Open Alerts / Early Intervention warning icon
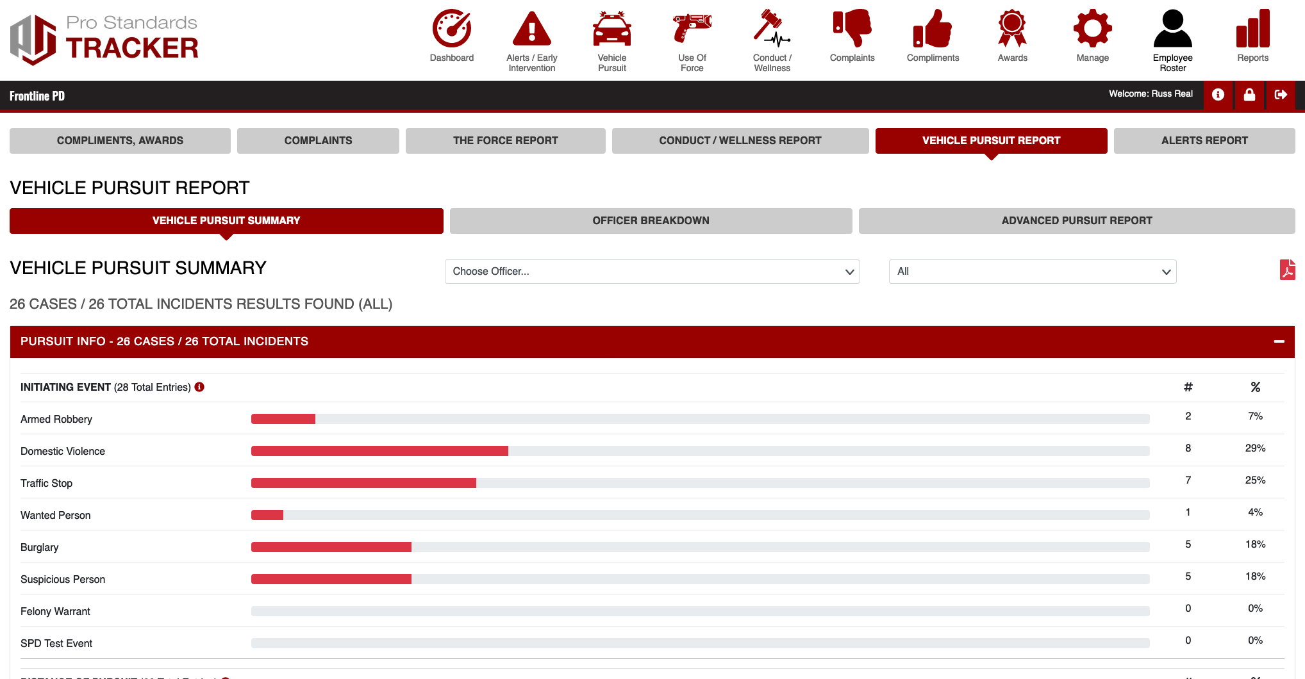Image resolution: width=1305 pixels, height=679 pixels. [x=531, y=29]
